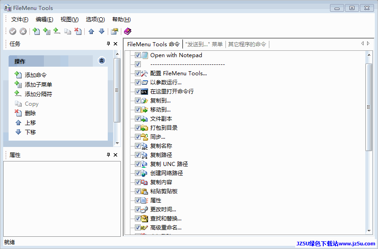Click the command prompt icon of 在这里打开命令行
This screenshot has width=378, height=249.
(144, 92)
